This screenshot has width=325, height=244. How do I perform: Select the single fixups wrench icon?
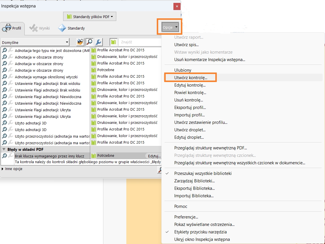99,42
